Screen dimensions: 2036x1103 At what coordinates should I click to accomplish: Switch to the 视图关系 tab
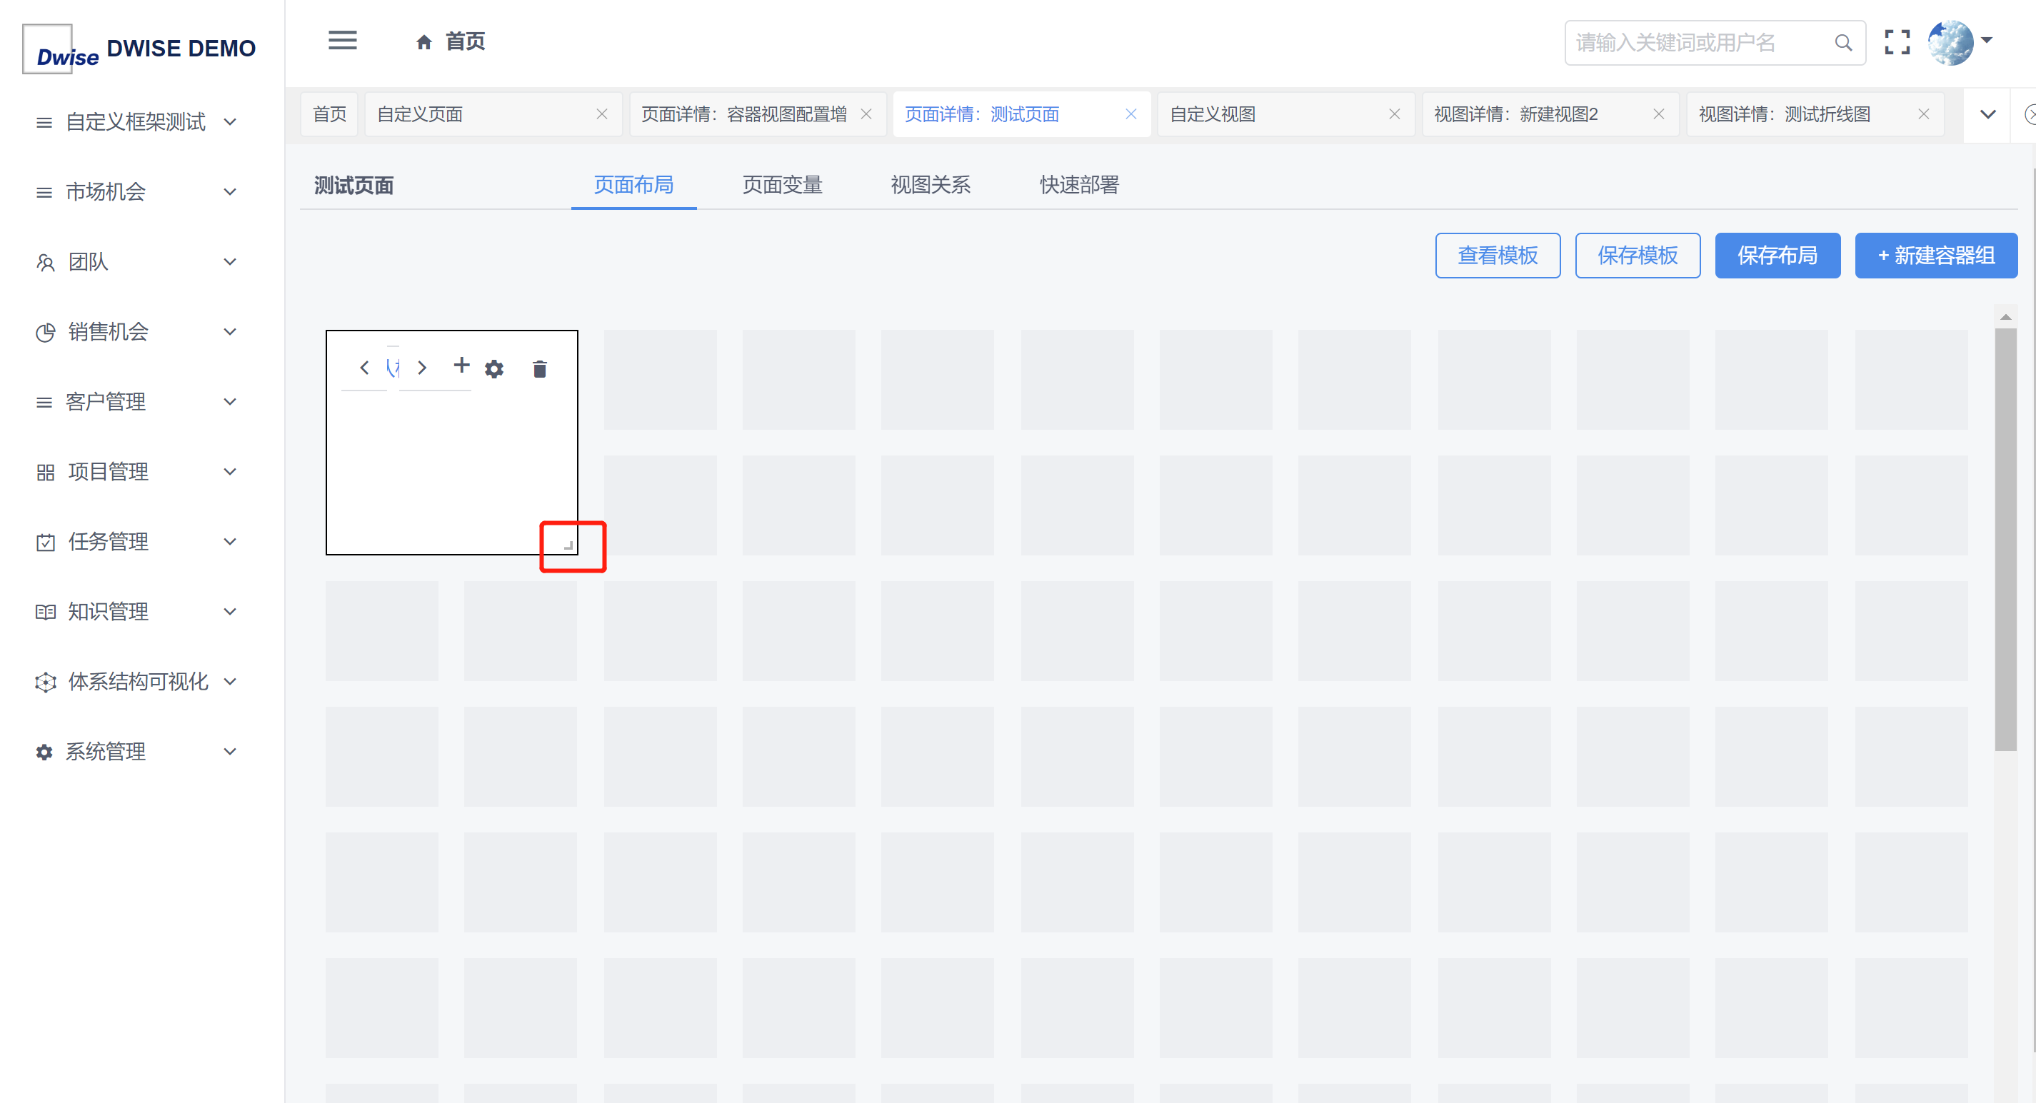click(x=931, y=185)
